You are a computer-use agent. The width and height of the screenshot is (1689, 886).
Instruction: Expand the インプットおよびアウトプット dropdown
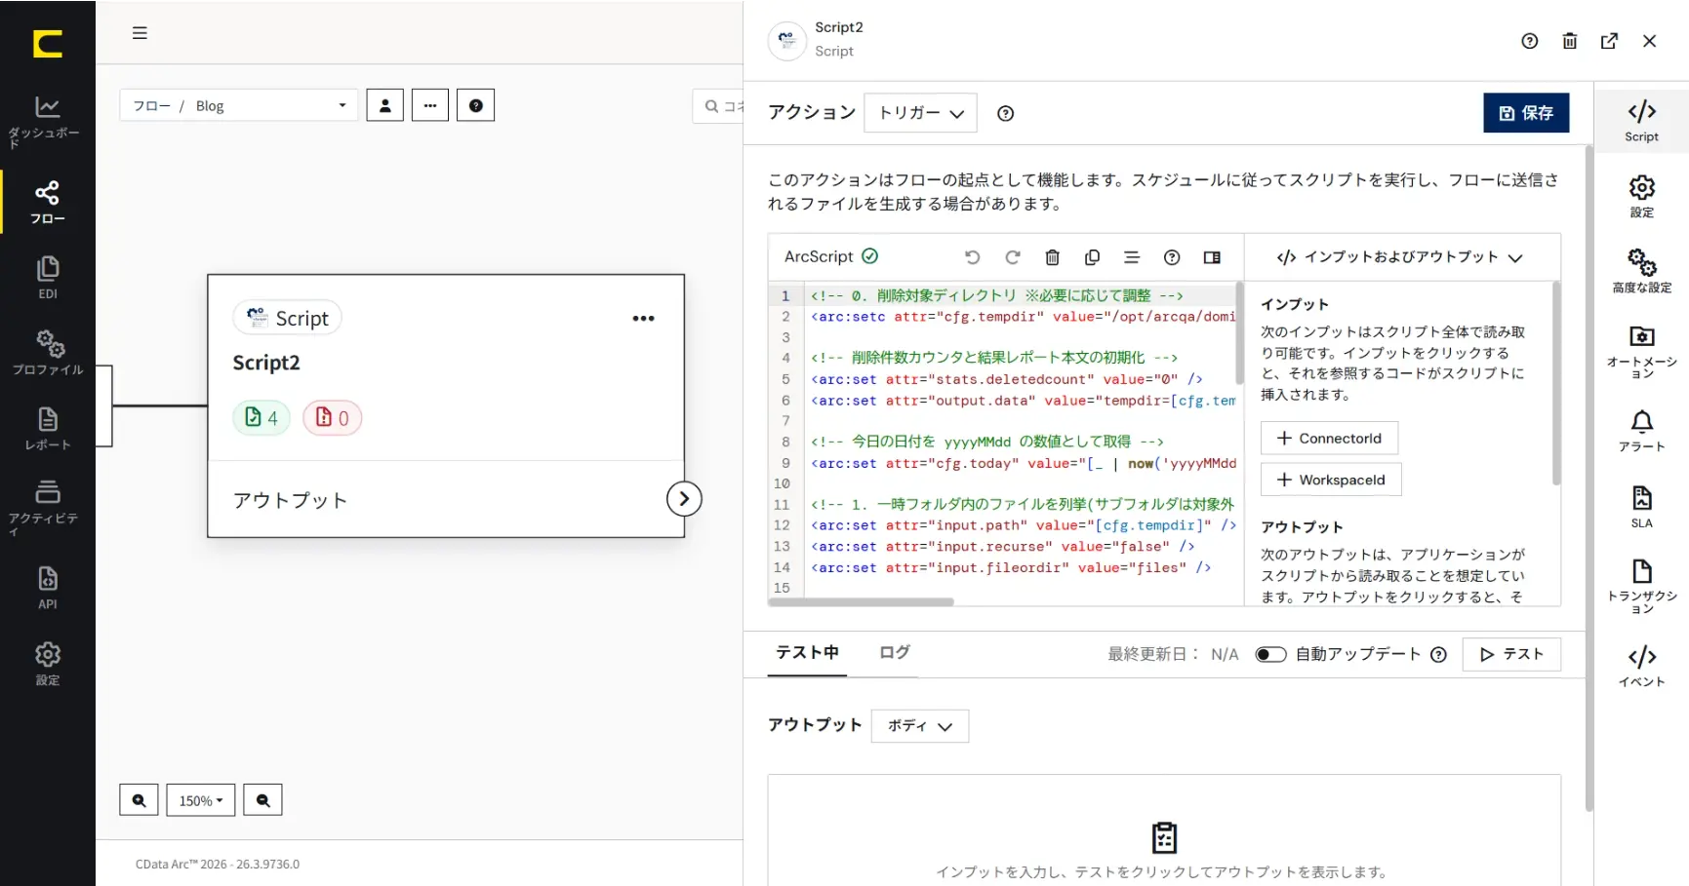tap(1399, 257)
